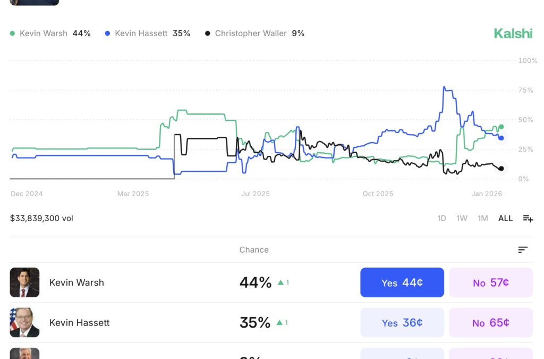Click the green up arrow beside 35%
Image resolution: width=544 pixels, height=359 pixels.
(280, 323)
